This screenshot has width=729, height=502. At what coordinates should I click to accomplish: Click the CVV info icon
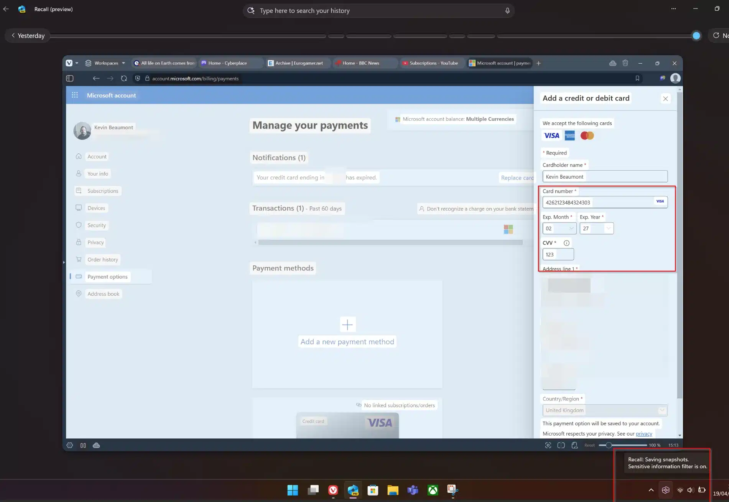(566, 243)
